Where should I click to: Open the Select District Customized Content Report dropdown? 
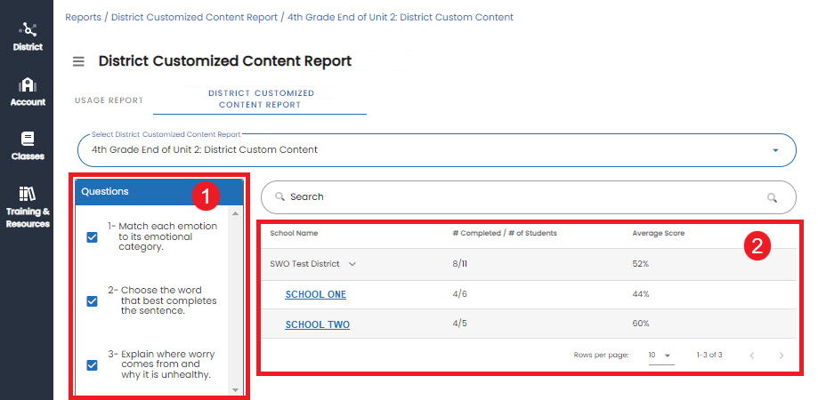tap(437, 150)
